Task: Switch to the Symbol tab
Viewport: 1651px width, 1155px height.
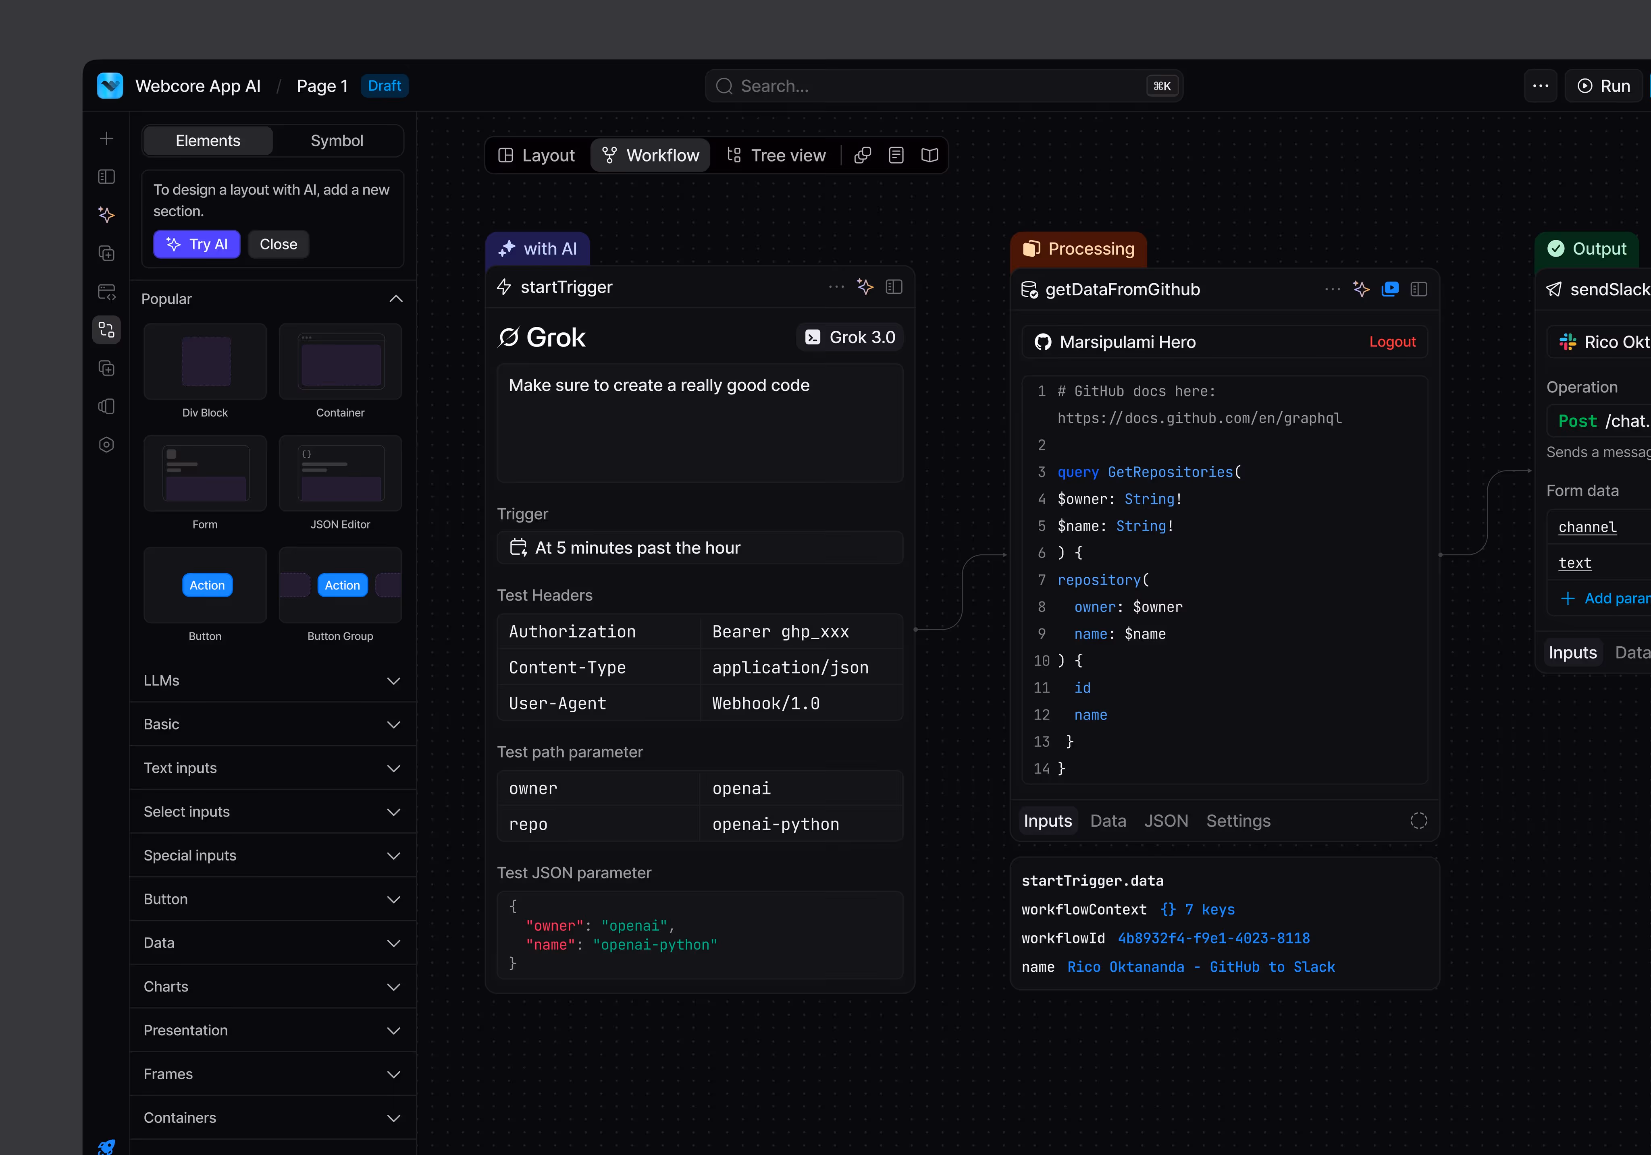Action: tap(337, 140)
